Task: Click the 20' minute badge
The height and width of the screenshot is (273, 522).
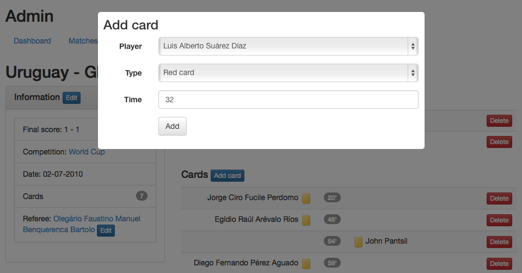Action: pos(331,198)
